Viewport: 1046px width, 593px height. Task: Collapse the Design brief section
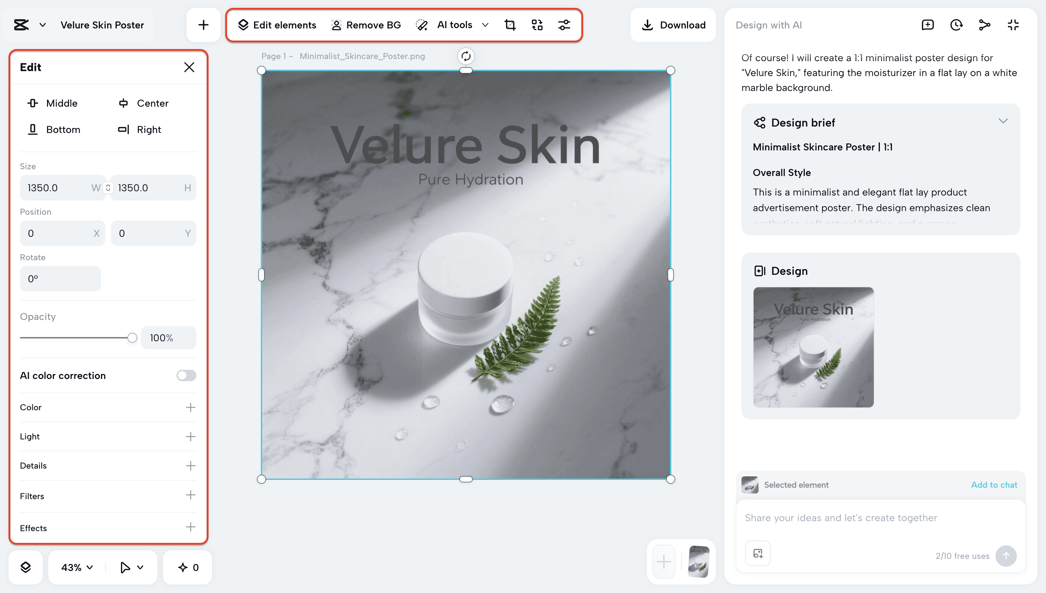1003,121
